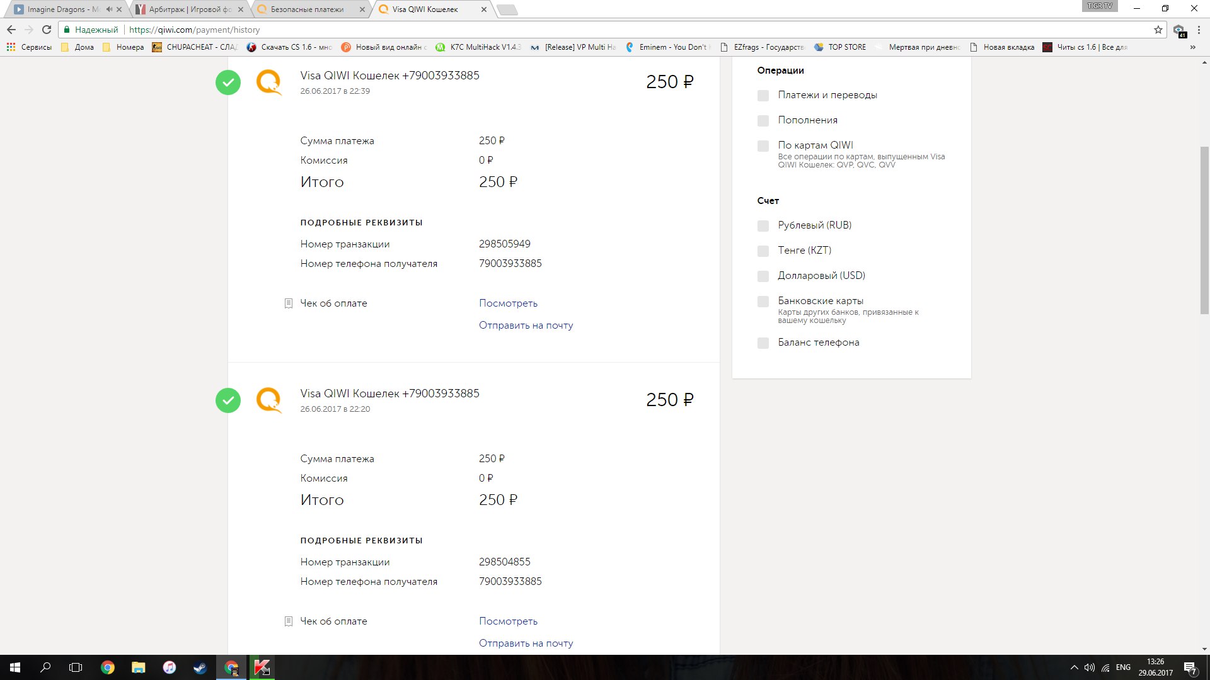This screenshot has height=680, width=1210.
Task: Click the page vertical scrollbar thumb
Action: 1204,230
